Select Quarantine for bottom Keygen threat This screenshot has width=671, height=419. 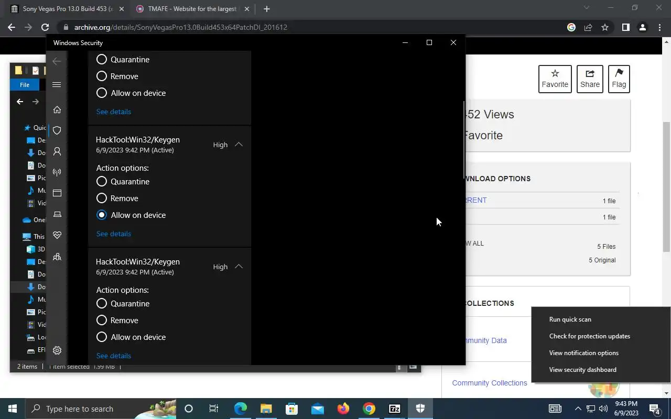102,304
